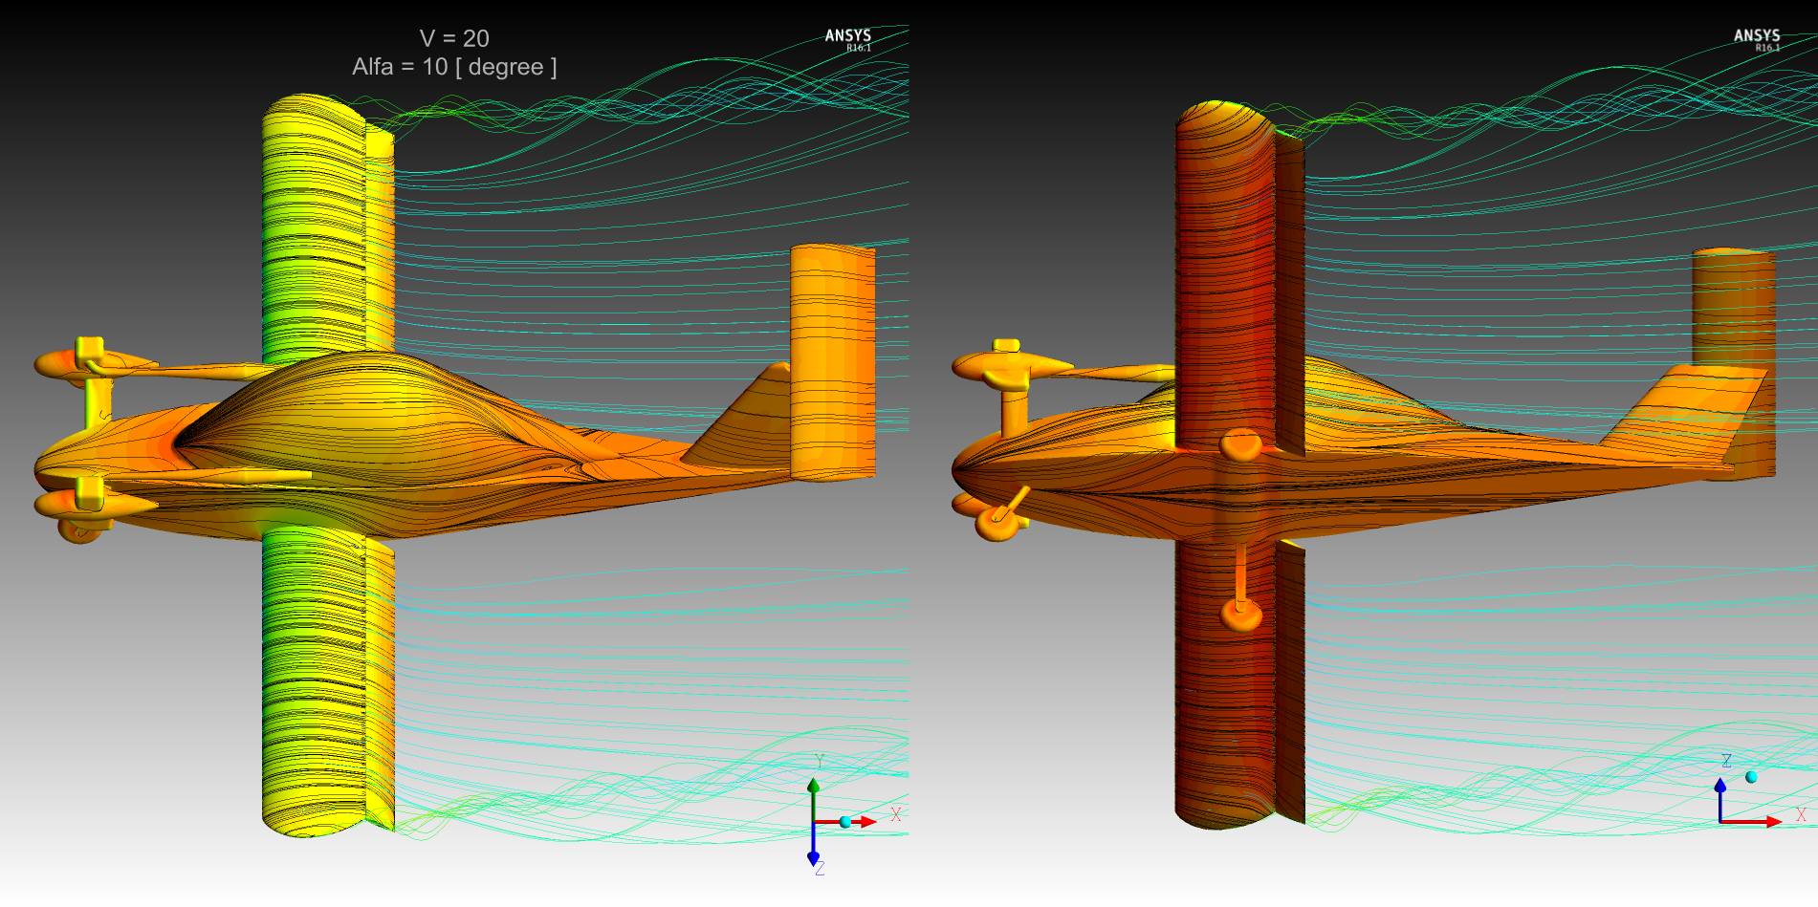1818x907 pixels.
Task: Select the landing wheel below the right-view fuselage
Action: (1240, 614)
